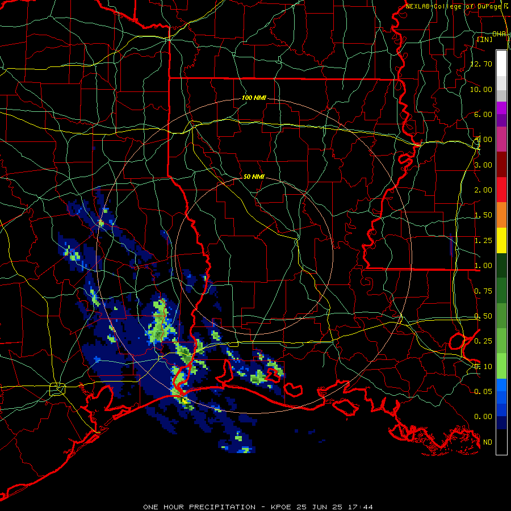Image resolution: width=511 pixels, height=511 pixels.
Task: Select the light blue swatch beside 0.05
Action: (x=501, y=385)
